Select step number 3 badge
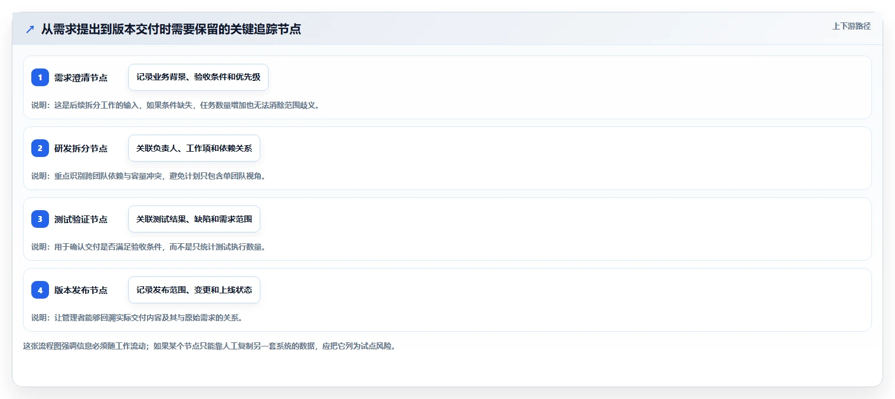 40,219
